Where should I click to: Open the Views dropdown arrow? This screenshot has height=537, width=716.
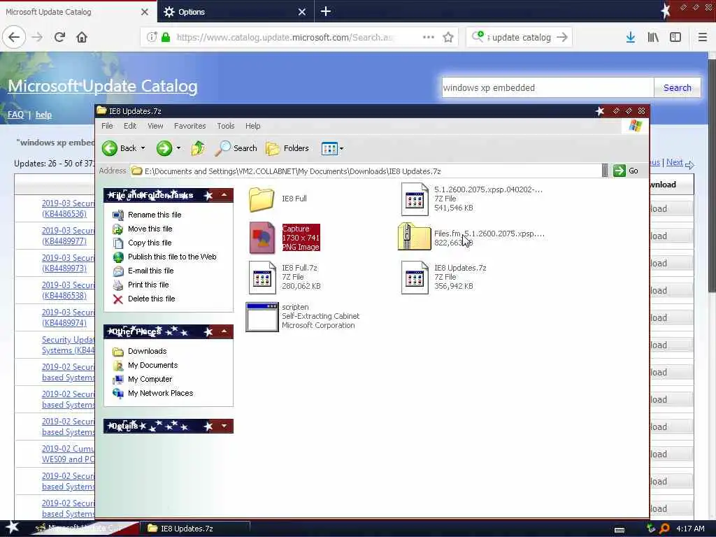[341, 148]
